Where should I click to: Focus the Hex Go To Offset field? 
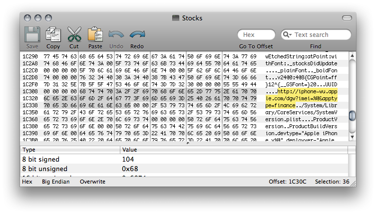tap(256, 35)
